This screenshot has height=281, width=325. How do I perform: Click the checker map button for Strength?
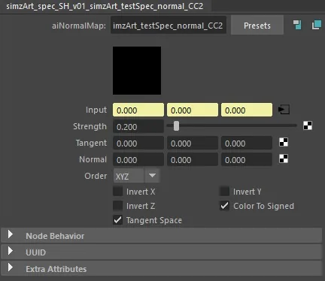pyautogui.click(x=308, y=125)
